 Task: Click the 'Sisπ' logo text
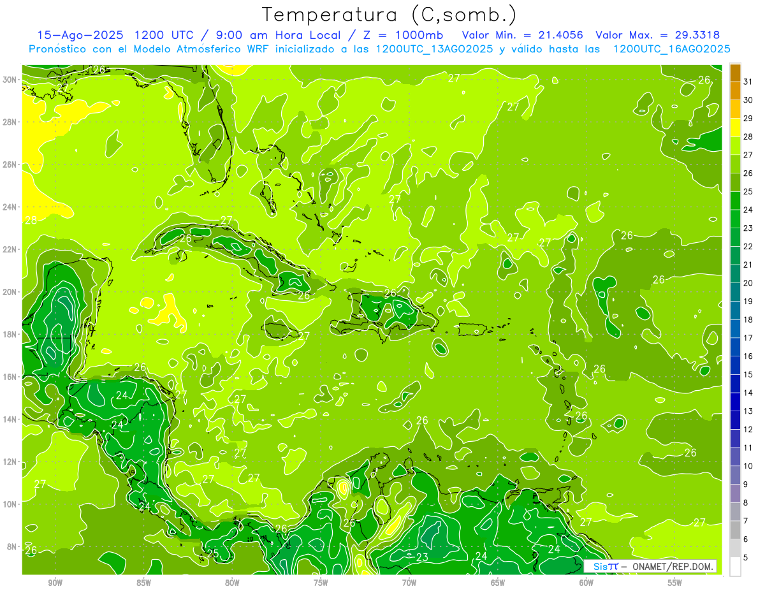point(605,566)
